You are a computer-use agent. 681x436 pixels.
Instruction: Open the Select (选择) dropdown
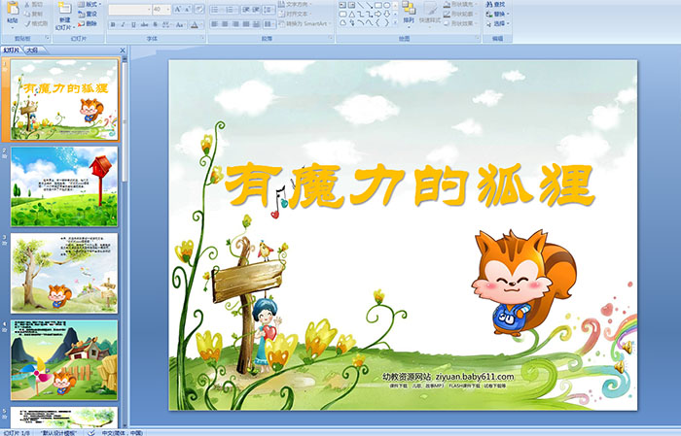[x=498, y=23]
